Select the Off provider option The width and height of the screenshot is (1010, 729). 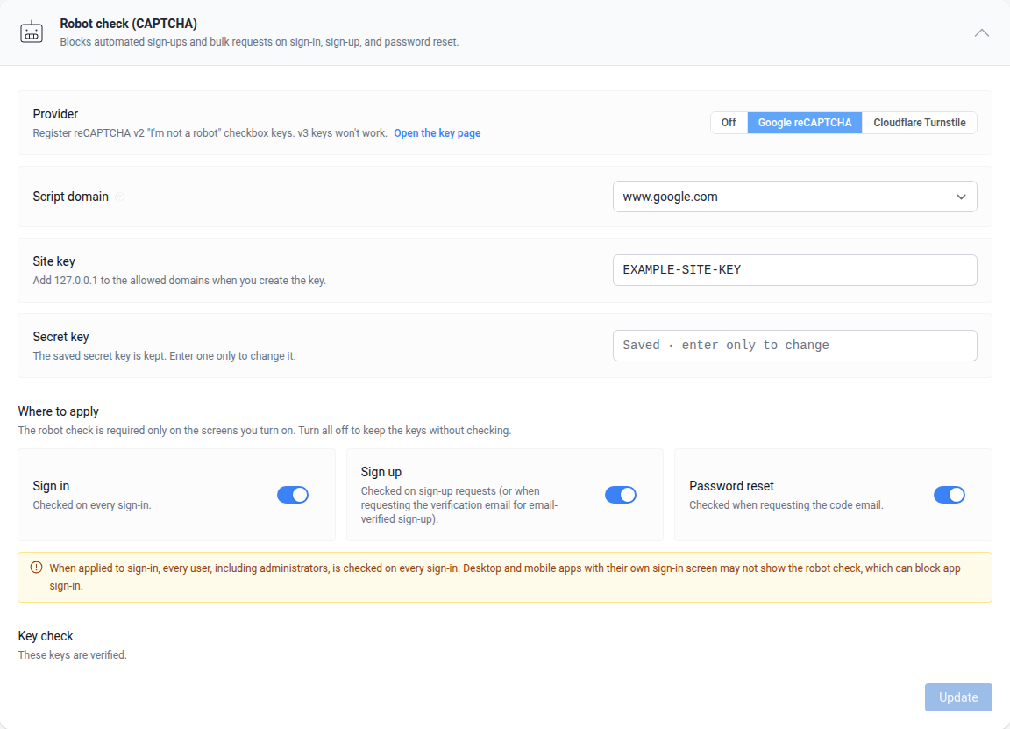point(729,123)
